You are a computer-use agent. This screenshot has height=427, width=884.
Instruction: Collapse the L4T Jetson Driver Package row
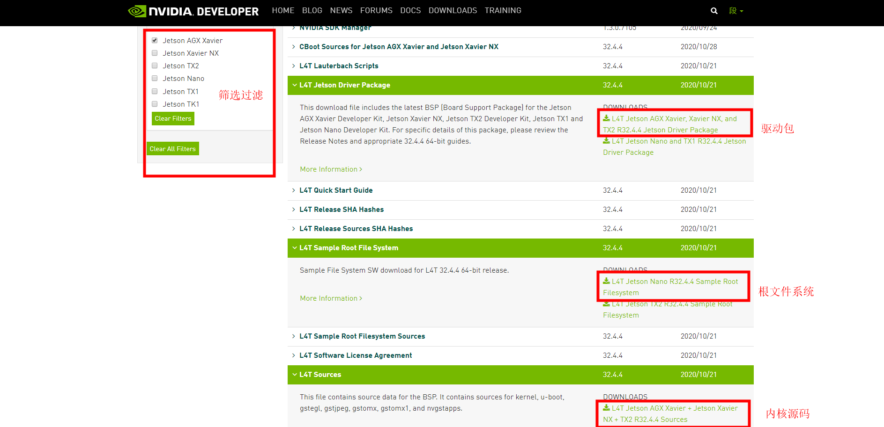coord(520,85)
